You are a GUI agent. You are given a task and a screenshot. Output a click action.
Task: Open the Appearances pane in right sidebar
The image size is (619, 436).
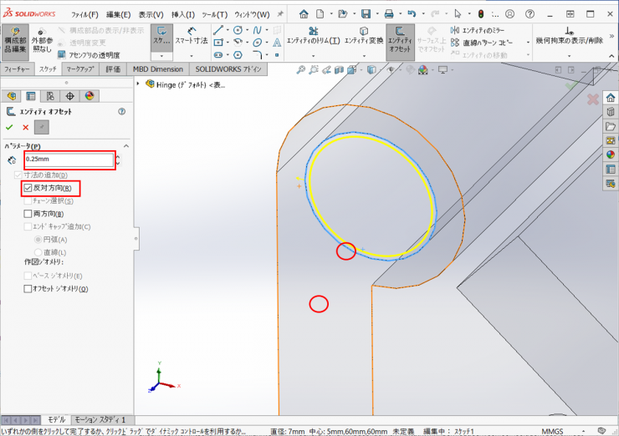click(x=610, y=155)
